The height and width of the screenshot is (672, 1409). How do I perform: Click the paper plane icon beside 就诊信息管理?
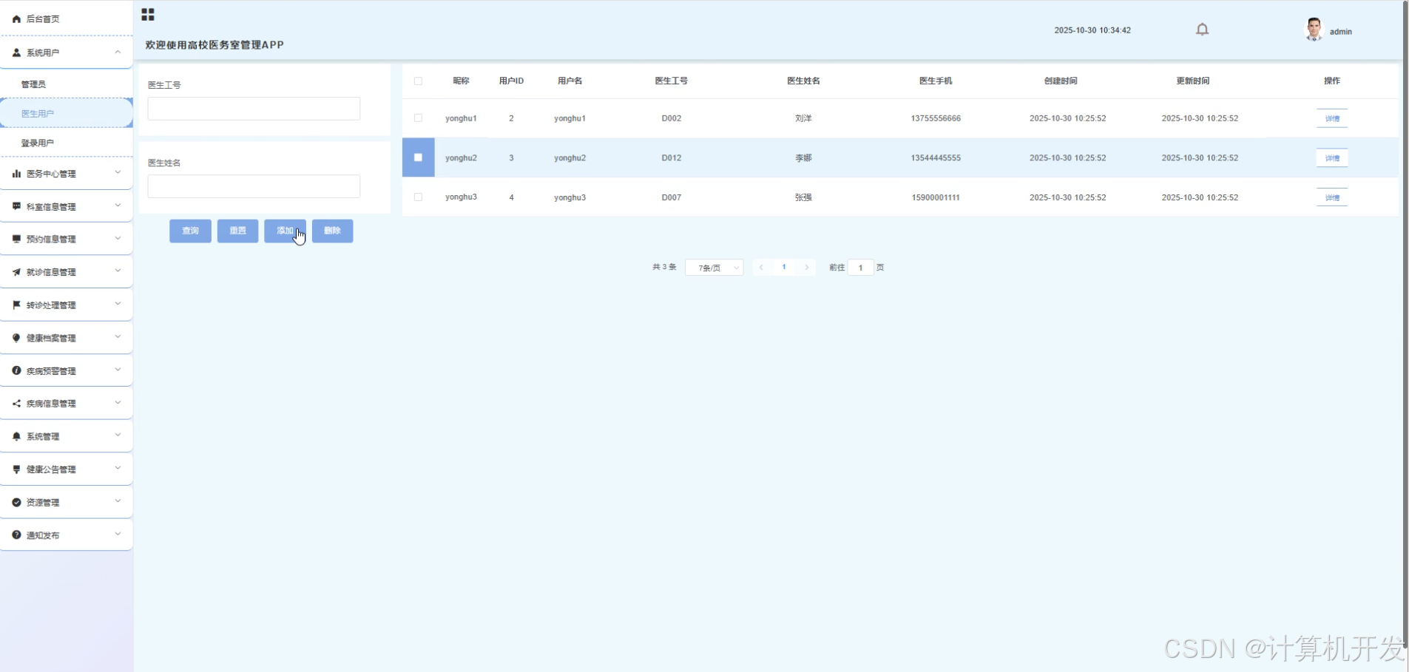(x=16, y=272)
